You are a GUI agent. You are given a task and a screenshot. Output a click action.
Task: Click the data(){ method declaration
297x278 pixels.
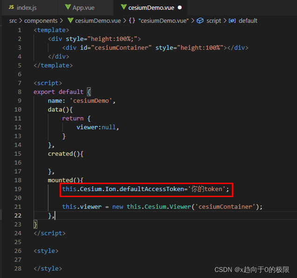(x=60, y=110)
